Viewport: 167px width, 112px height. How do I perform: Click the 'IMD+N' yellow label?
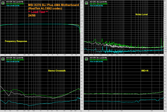click(145, 71)
